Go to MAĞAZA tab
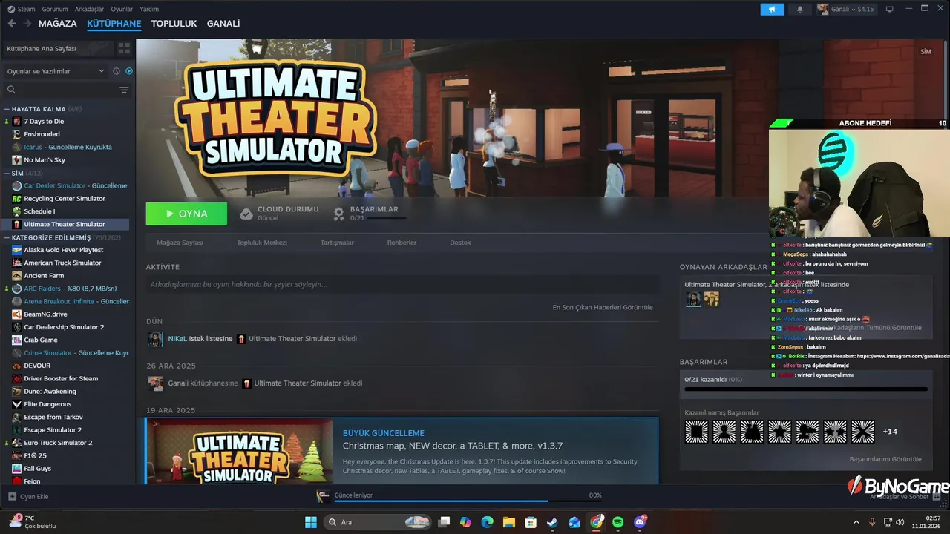Image resolution: width=950 pixels, height=534 pixels. pyautogui.click(x=58, y=24)
